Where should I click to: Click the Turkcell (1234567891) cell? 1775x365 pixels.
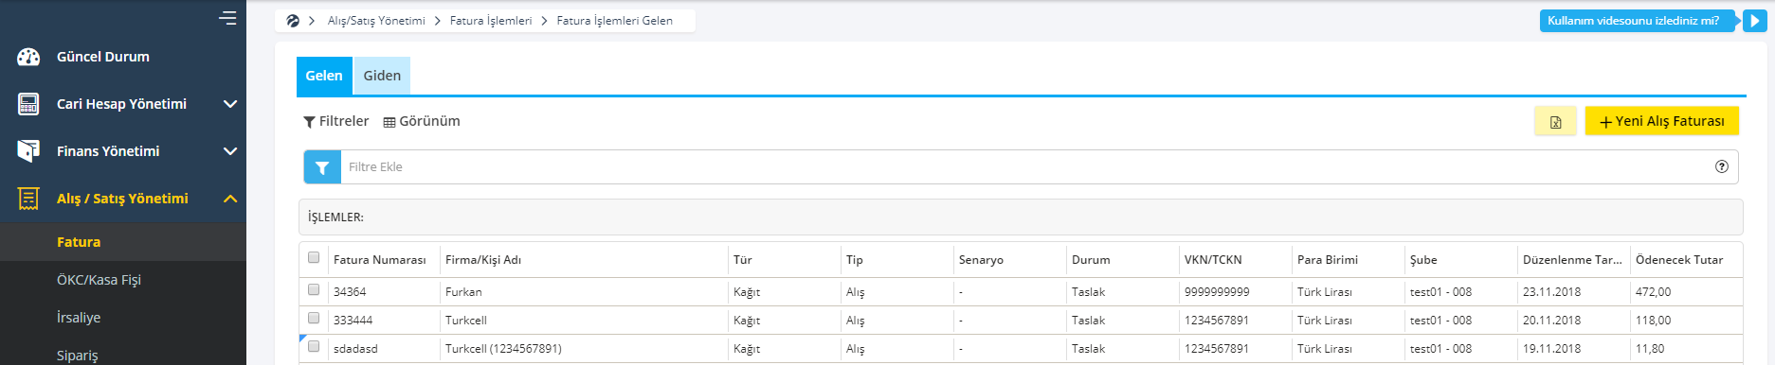503,349
